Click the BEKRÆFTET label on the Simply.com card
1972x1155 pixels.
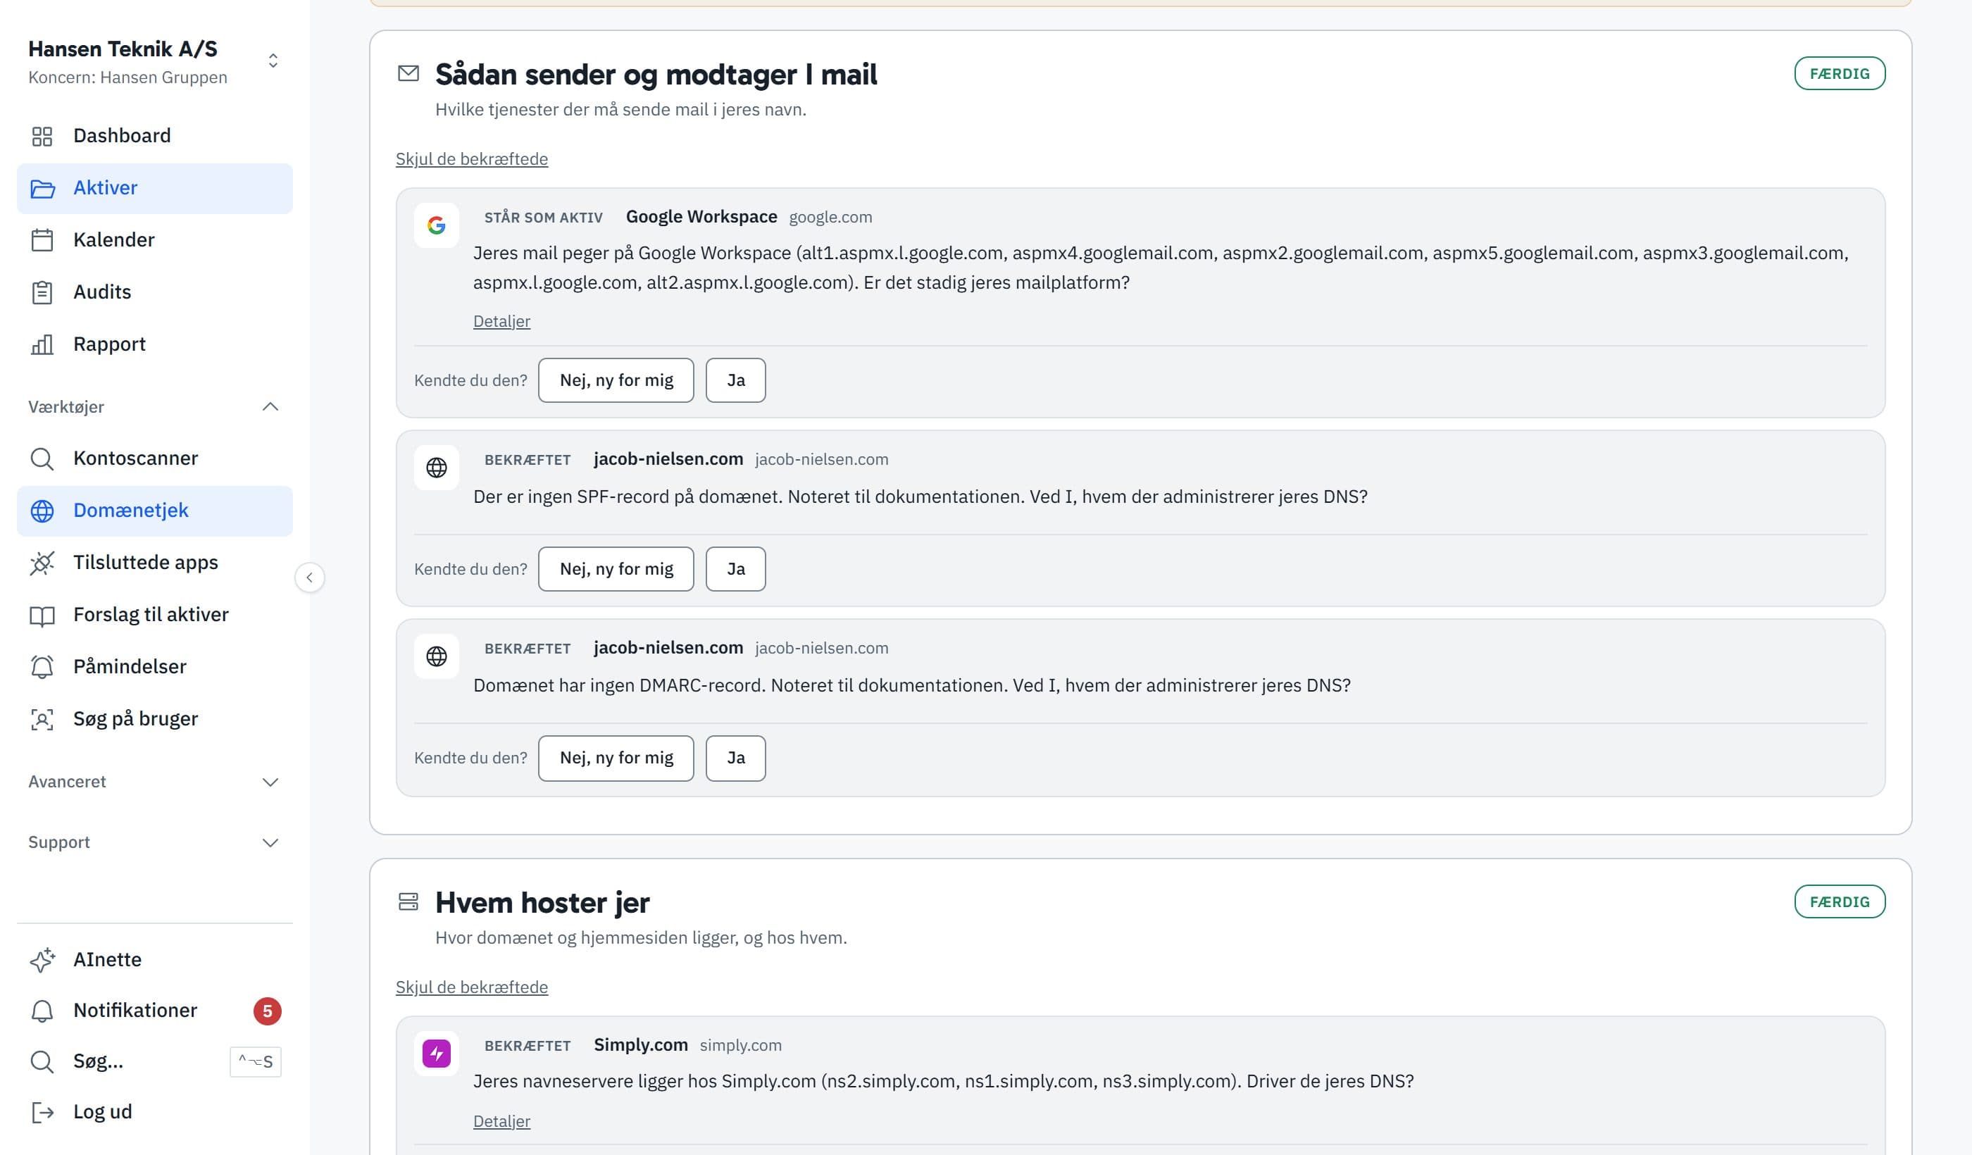[x=528, y=1047]
